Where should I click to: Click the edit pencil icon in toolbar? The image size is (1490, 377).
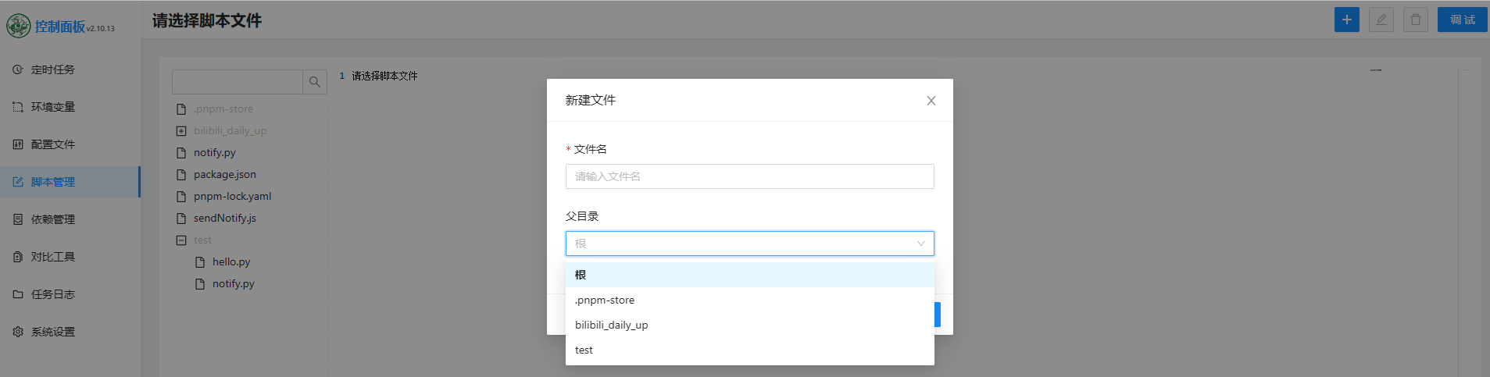1381,20
